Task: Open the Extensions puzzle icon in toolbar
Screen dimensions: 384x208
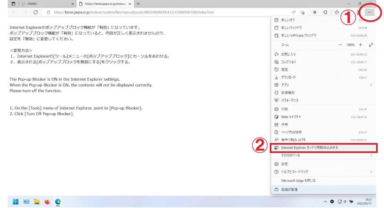Action: (x=325, y=12)
